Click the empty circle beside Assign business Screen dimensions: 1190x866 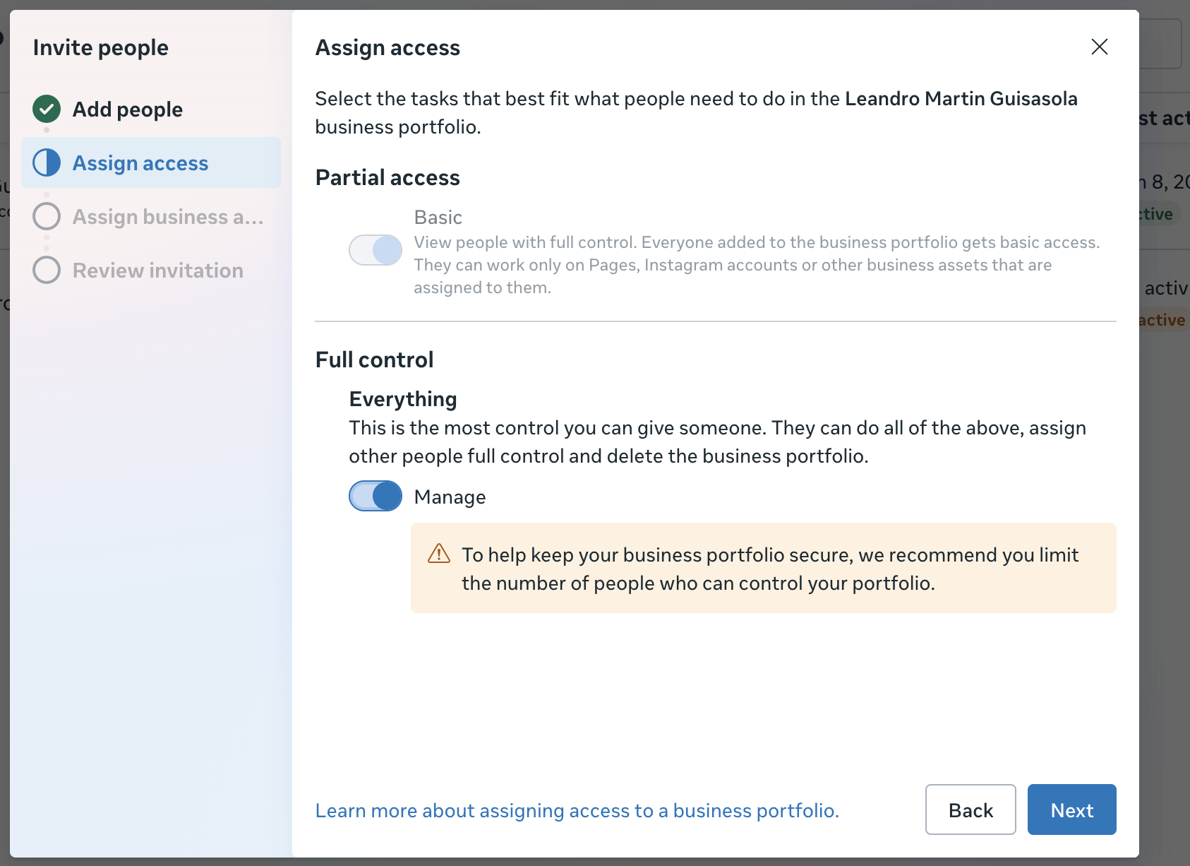pyautogui.click(x=47, y=216)
